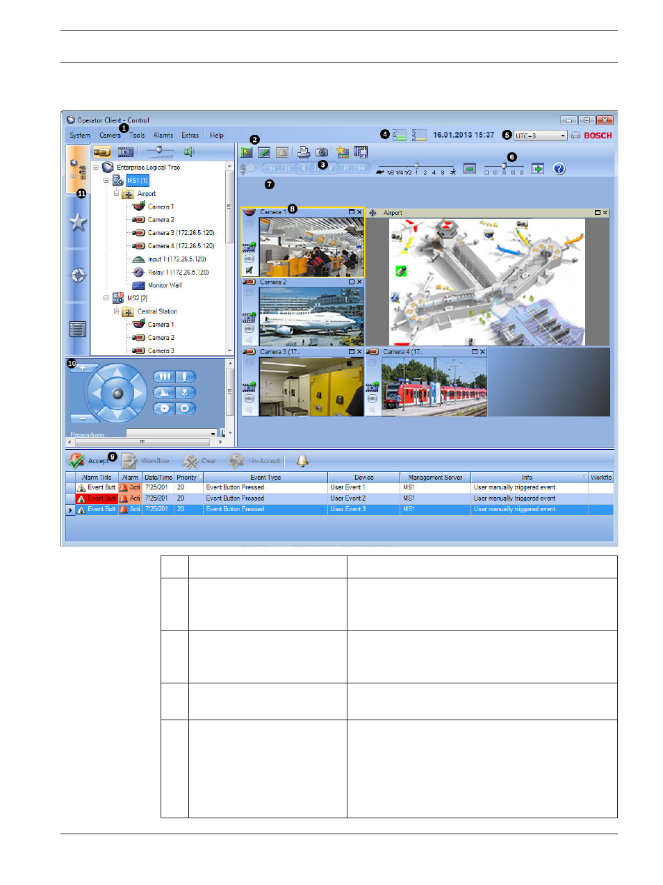Click the green double-arrow image toolbar icon
Viewport: 663px width, 885px height.
[264, 152]
